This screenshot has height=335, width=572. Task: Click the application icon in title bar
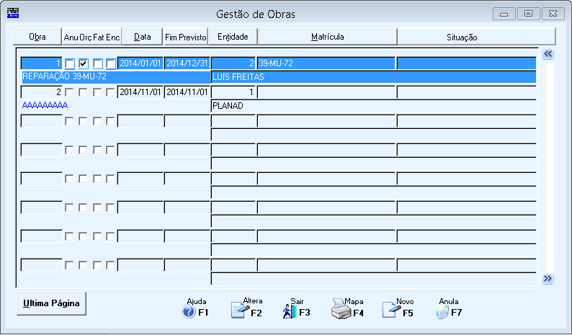pos(13,13)
